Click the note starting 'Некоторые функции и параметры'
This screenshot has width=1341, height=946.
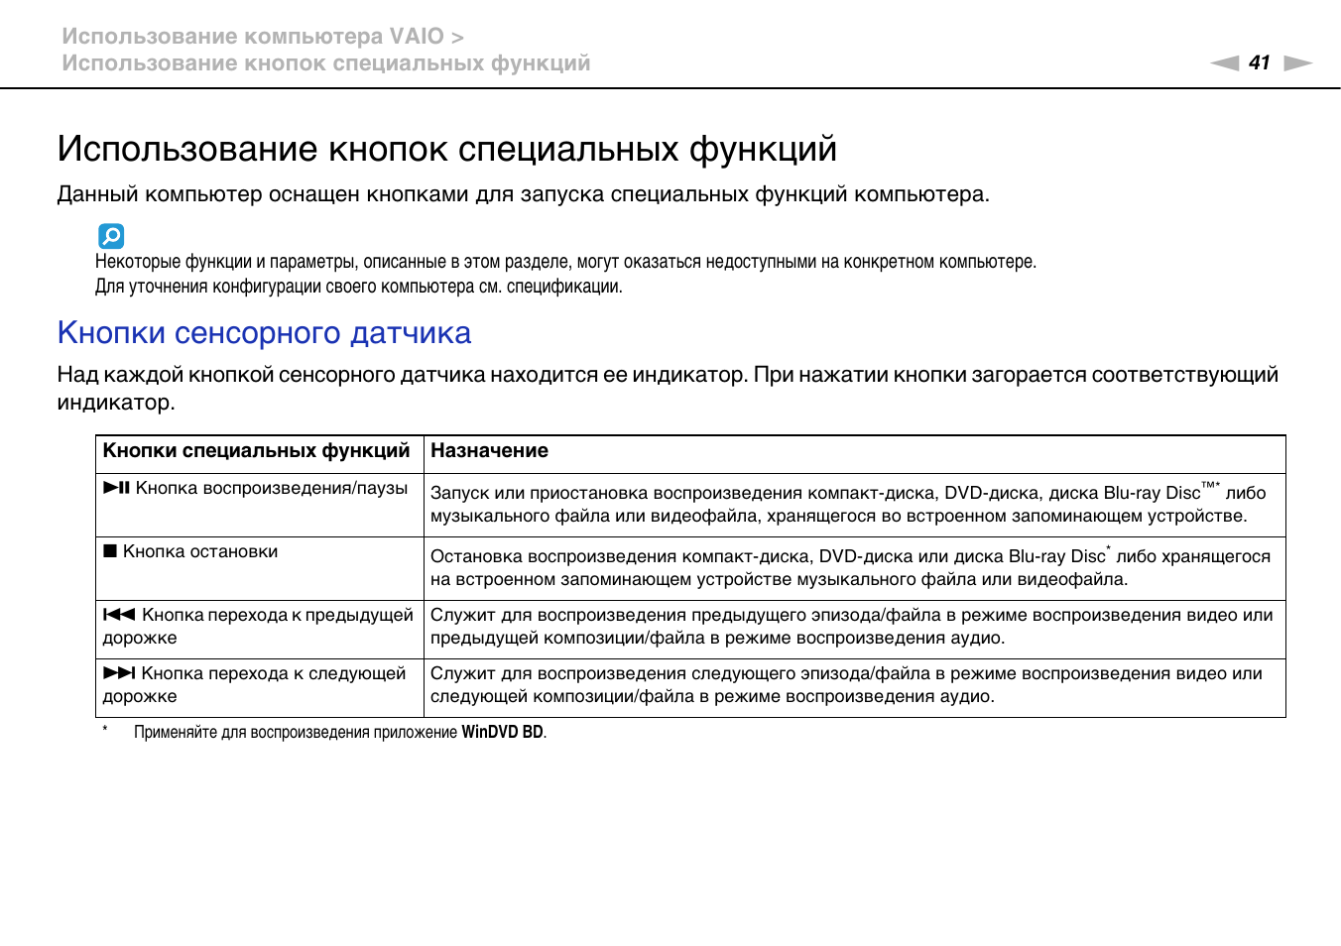coord(565,262)
